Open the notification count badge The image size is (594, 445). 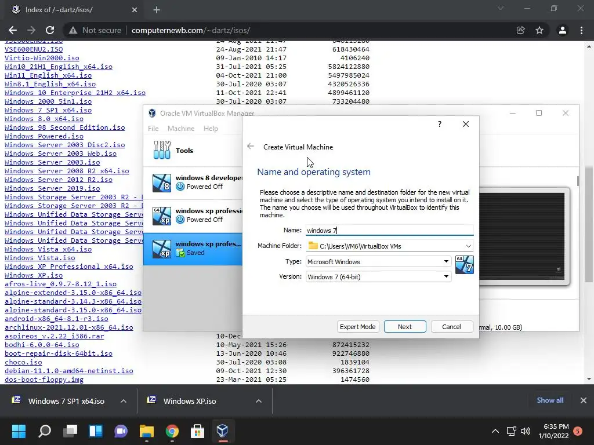click(x=578, y=431)
